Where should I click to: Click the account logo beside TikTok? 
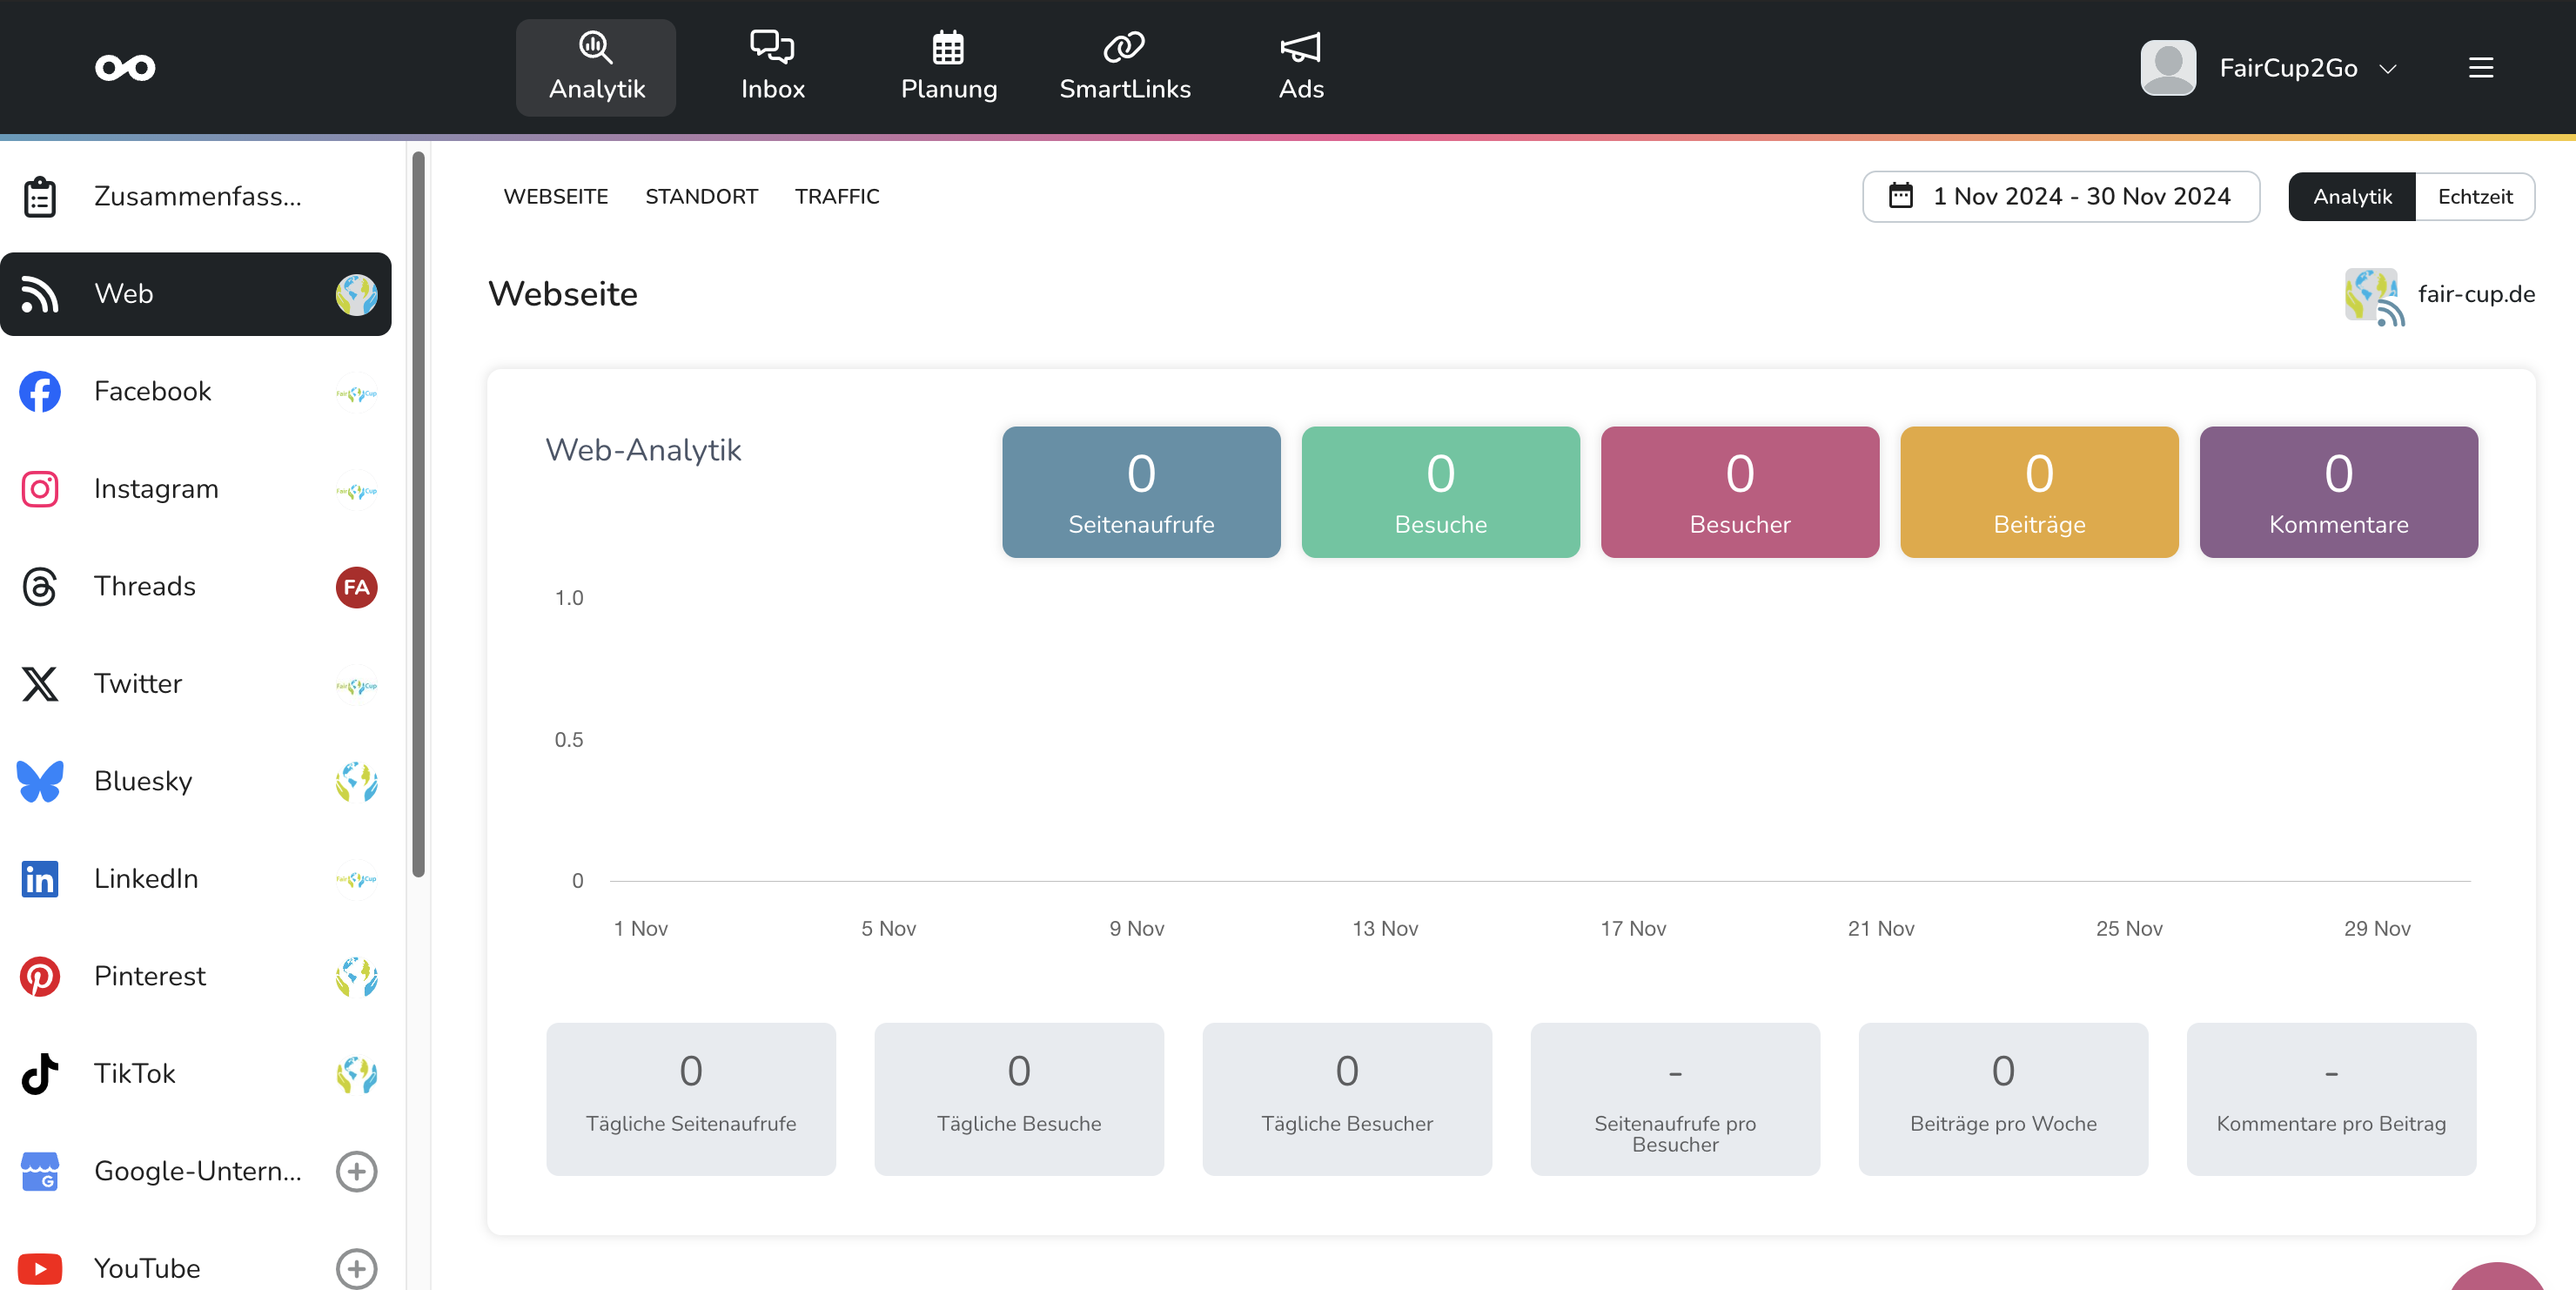click(x=356, y=1074)
